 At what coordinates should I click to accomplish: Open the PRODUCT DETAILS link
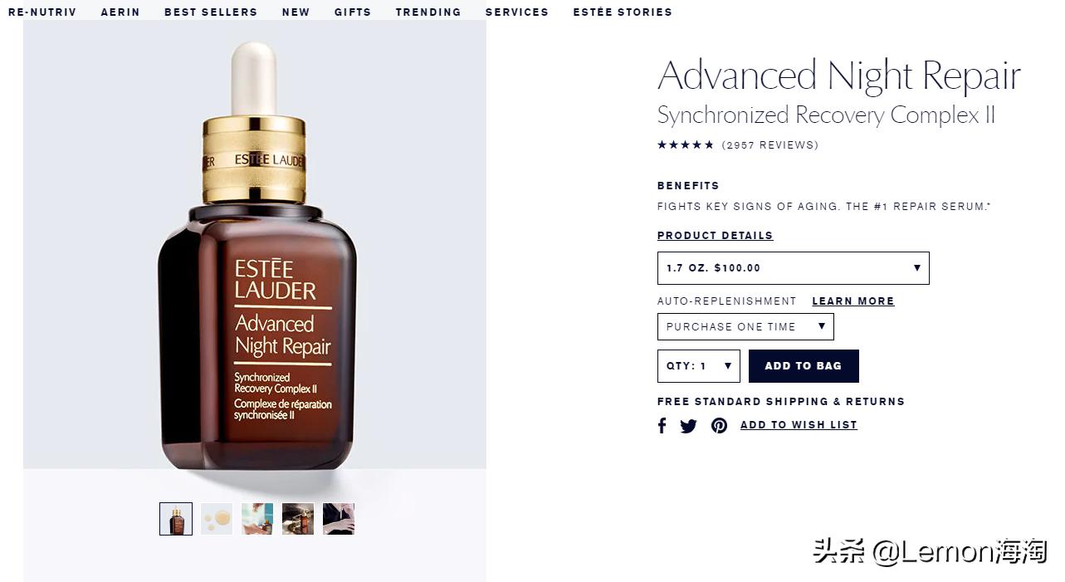(x=715, y=236)
